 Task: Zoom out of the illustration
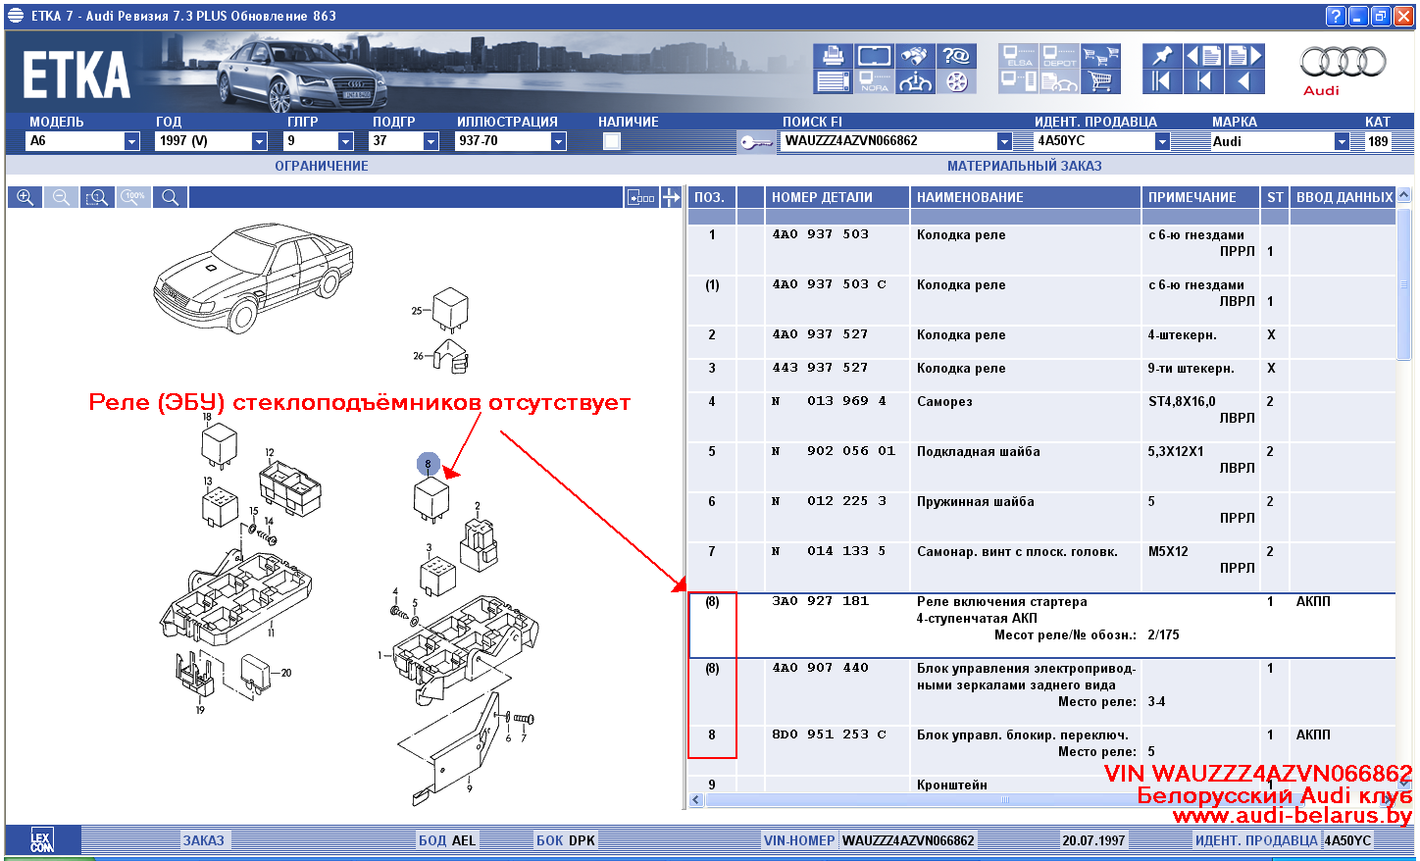tap(61, 197)
